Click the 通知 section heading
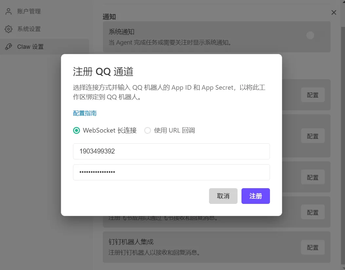Screen dimensions: 345x270 (109, 17)
